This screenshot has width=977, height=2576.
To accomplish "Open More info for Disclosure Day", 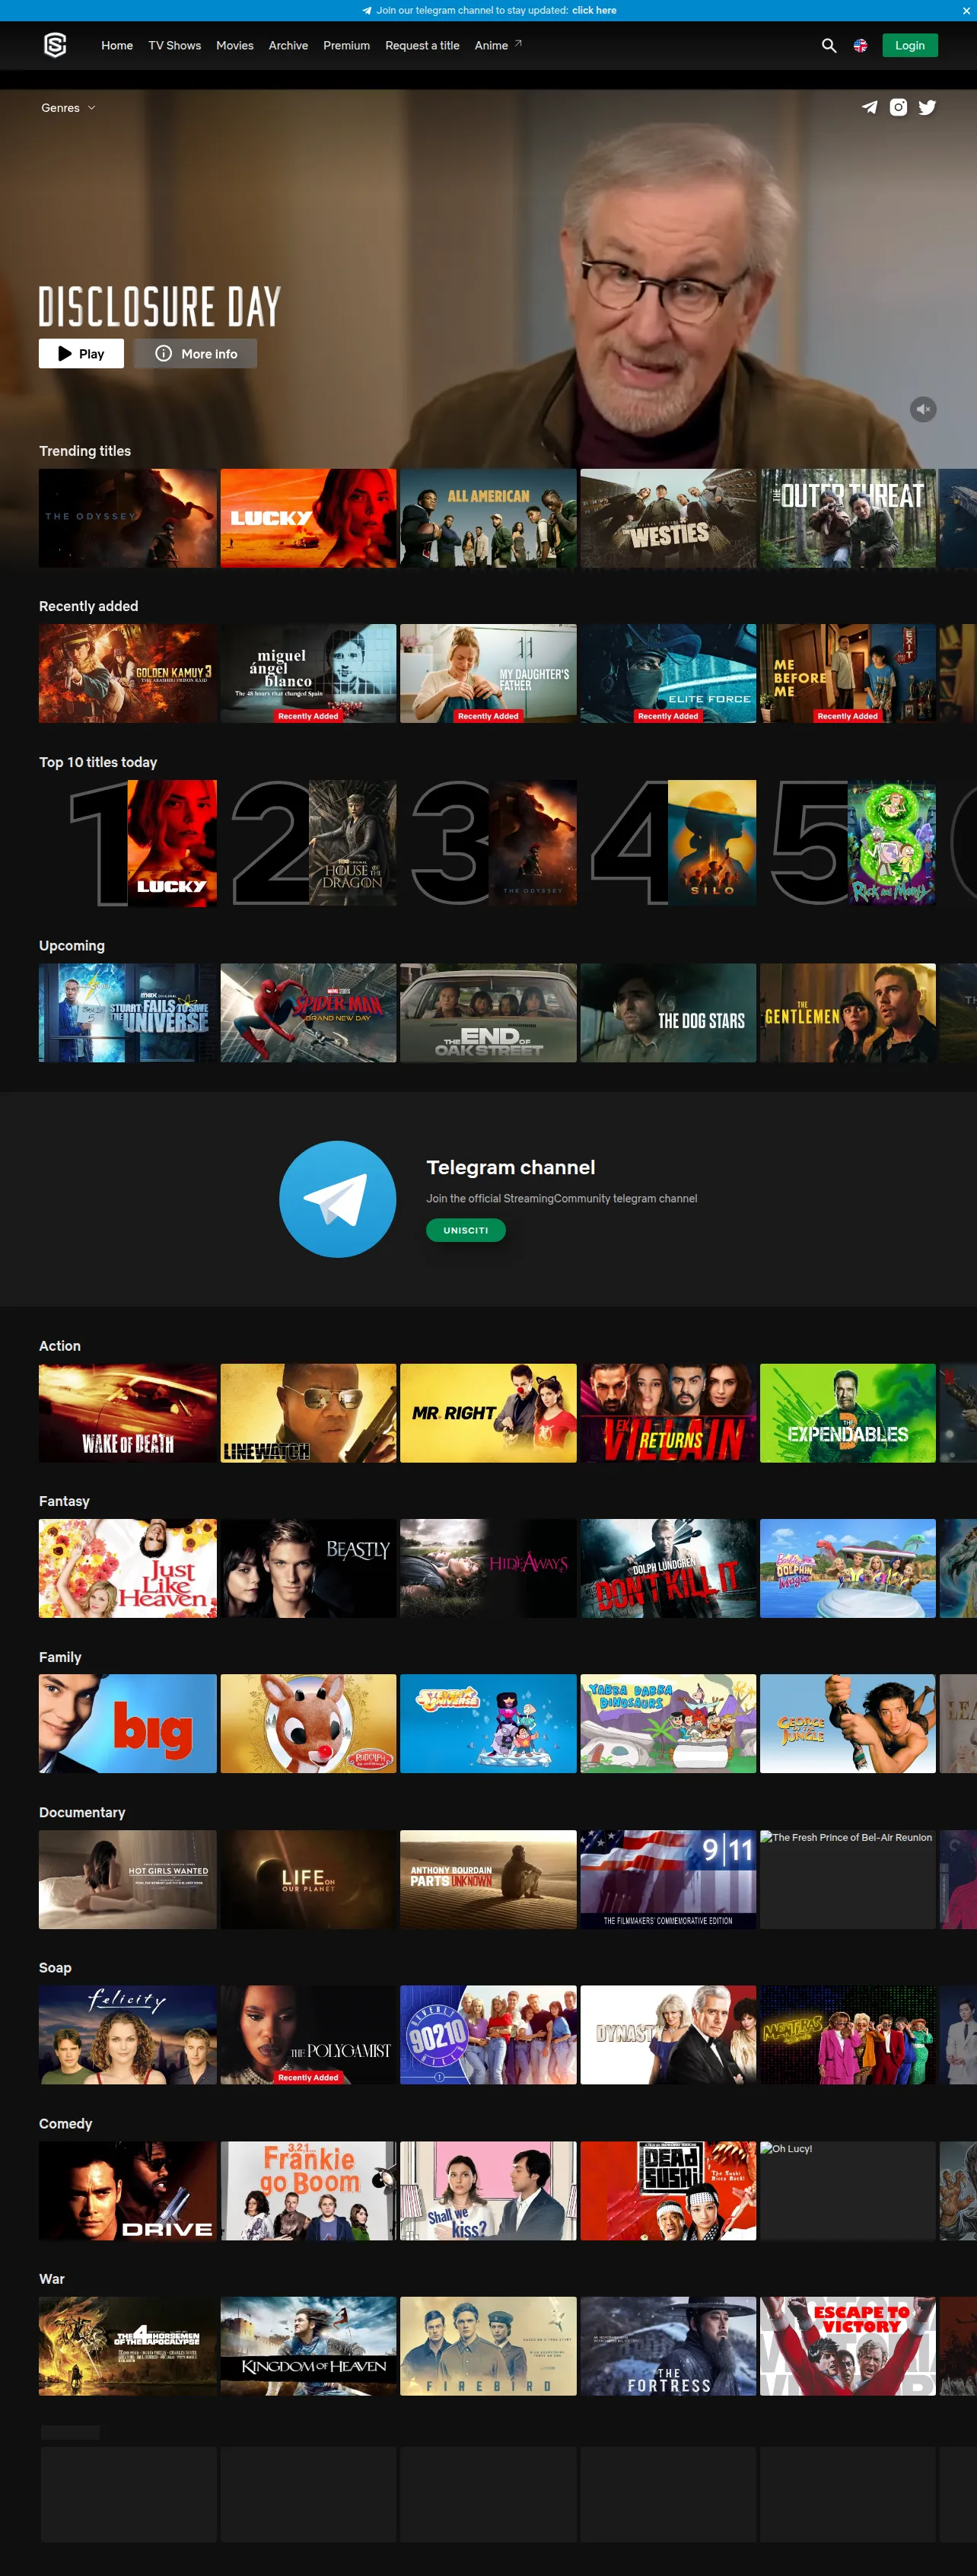I will (x=196, y=353).
